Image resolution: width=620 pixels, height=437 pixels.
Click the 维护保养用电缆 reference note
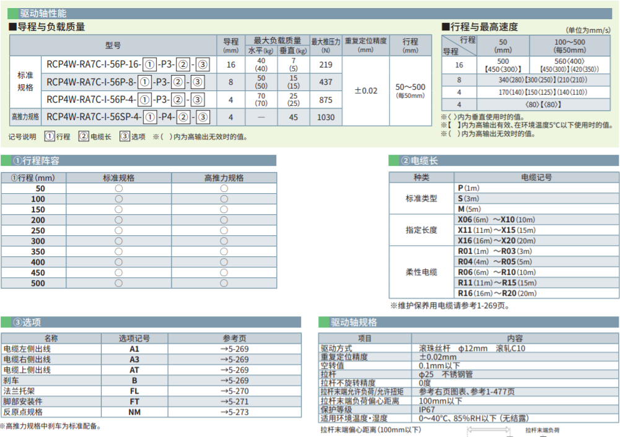[450, 306]
